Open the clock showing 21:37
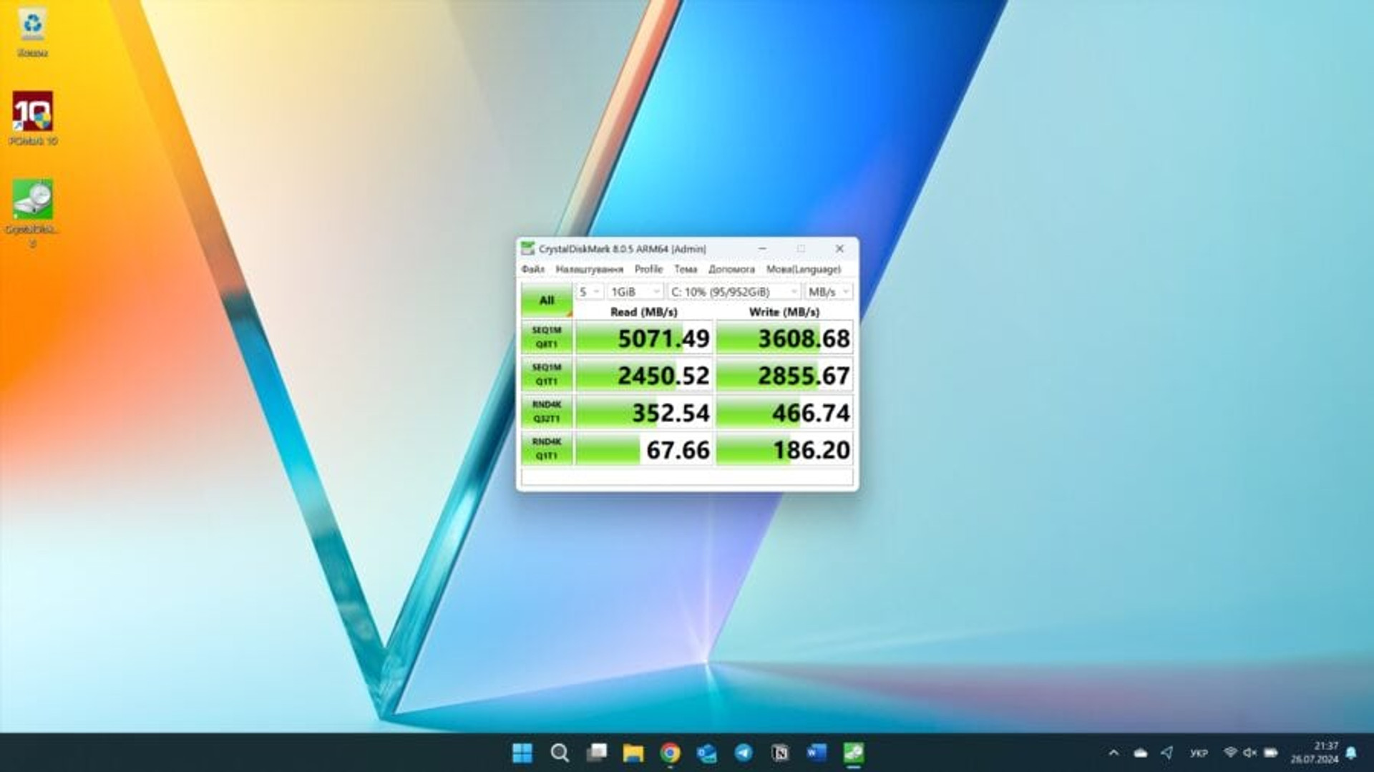The height and width of the screenshot is (772, 1374). [1315, 753]
